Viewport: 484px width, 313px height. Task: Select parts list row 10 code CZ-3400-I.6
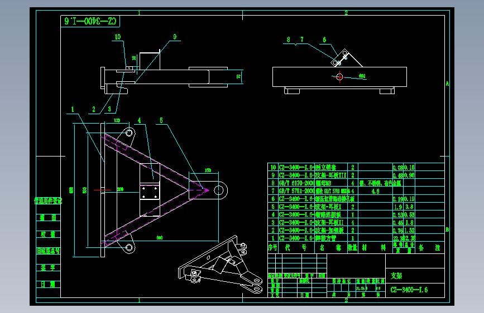(296, 167)
